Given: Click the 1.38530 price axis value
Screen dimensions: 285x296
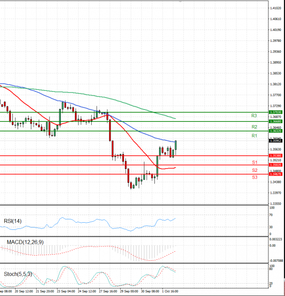Looking at the screenshot, I should pyautogui.click(x=275, y=73).
